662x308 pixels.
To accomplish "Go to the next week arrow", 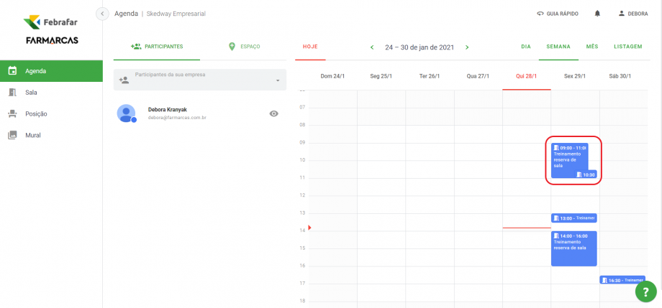I will [x=467, y=47].
